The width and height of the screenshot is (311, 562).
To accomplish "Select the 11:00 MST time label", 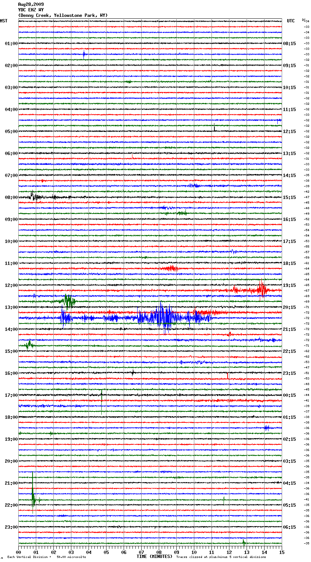I will tap(11, 263).
